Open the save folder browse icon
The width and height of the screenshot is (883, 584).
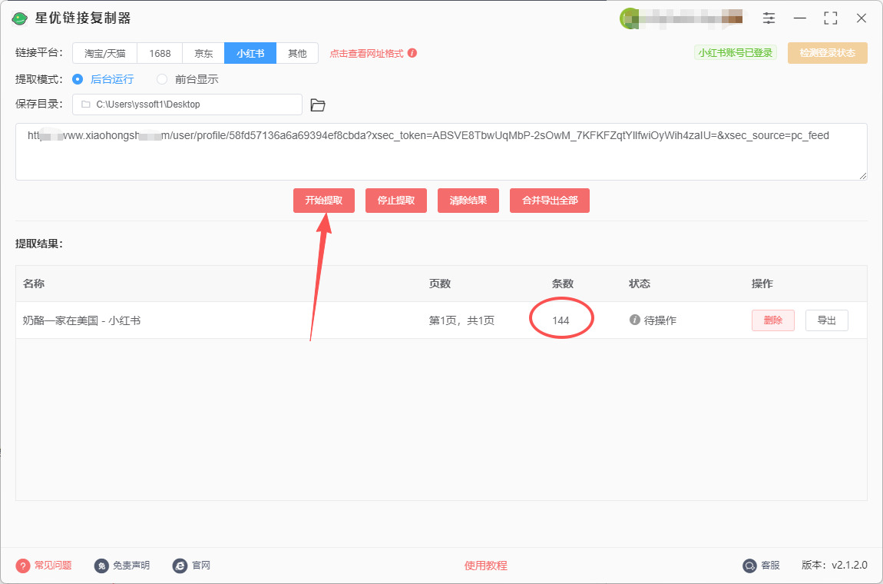[318, 105]
